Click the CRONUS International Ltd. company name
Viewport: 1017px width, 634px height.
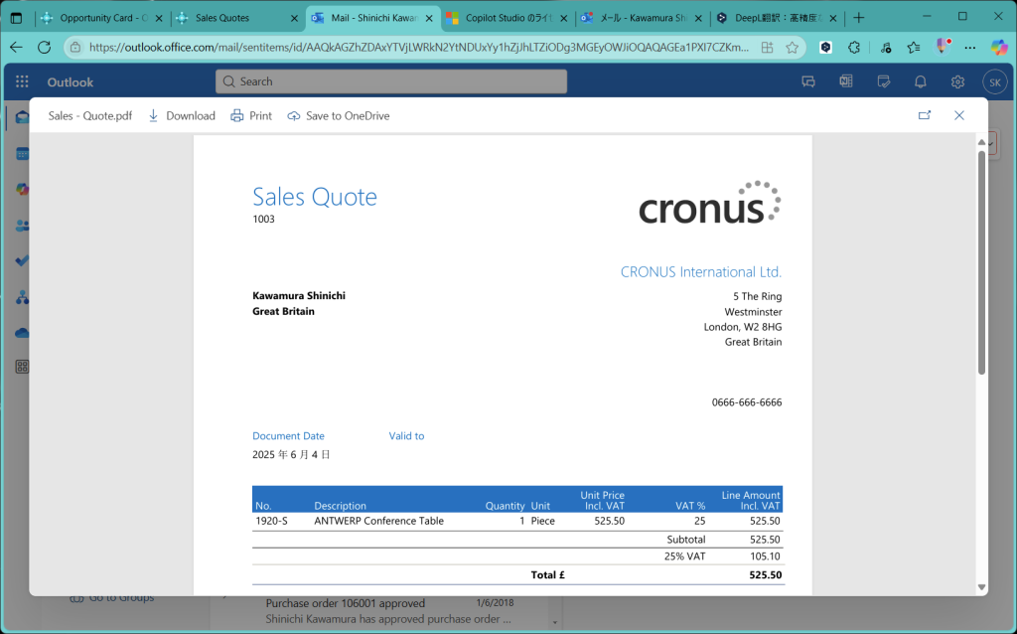point(701,272)
